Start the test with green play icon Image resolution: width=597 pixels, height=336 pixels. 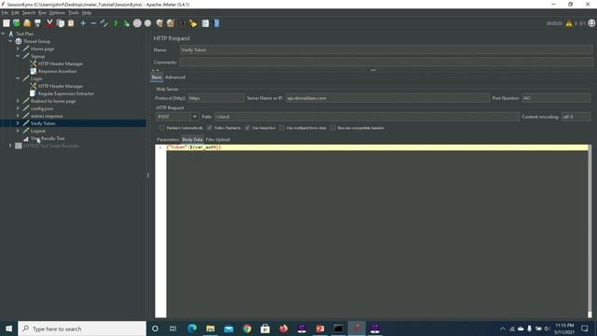point(116,23)
